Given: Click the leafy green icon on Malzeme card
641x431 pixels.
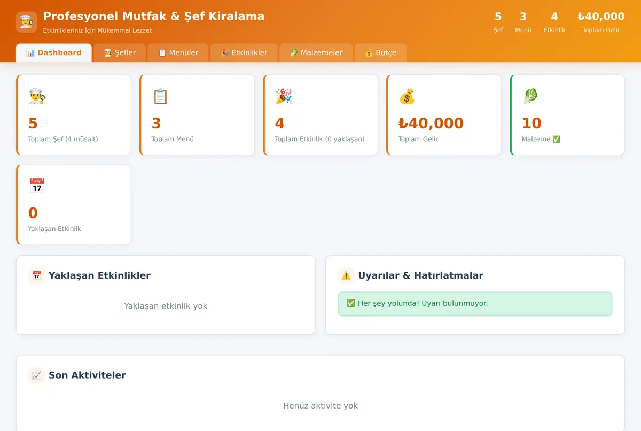Looking at the screenshot, I should pyautogui.click(x=530, y=96).
